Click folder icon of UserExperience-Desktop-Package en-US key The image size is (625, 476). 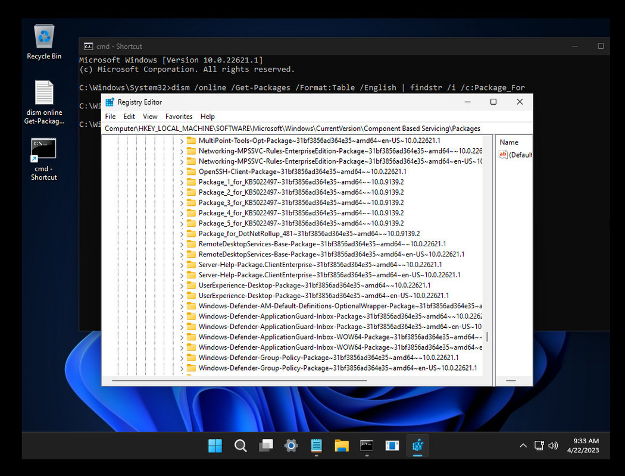pyautogui.click(x=191, y=296)
